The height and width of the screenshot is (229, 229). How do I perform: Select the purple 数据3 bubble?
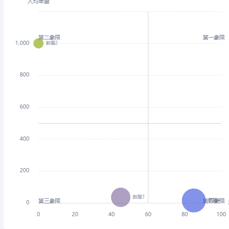pos(120,197)
